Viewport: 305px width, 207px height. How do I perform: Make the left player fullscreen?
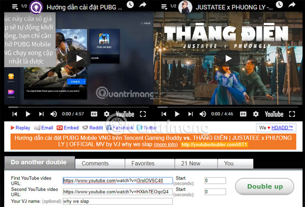tap(143, 114)
